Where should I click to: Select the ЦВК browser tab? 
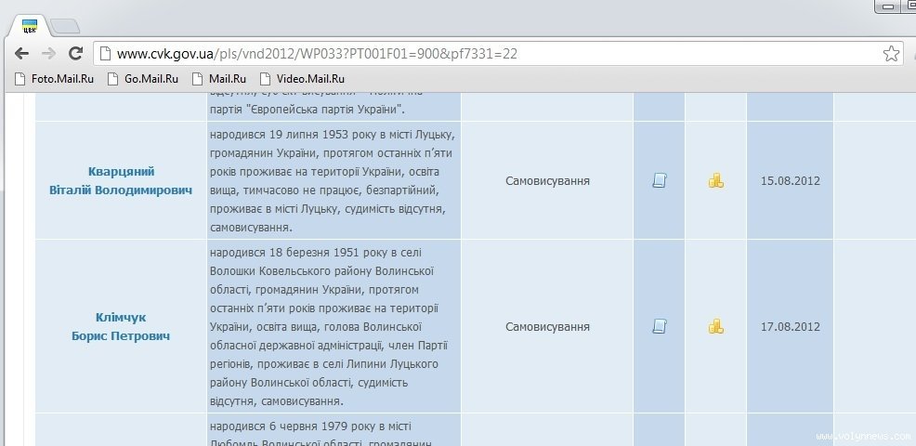click(29, 25)
